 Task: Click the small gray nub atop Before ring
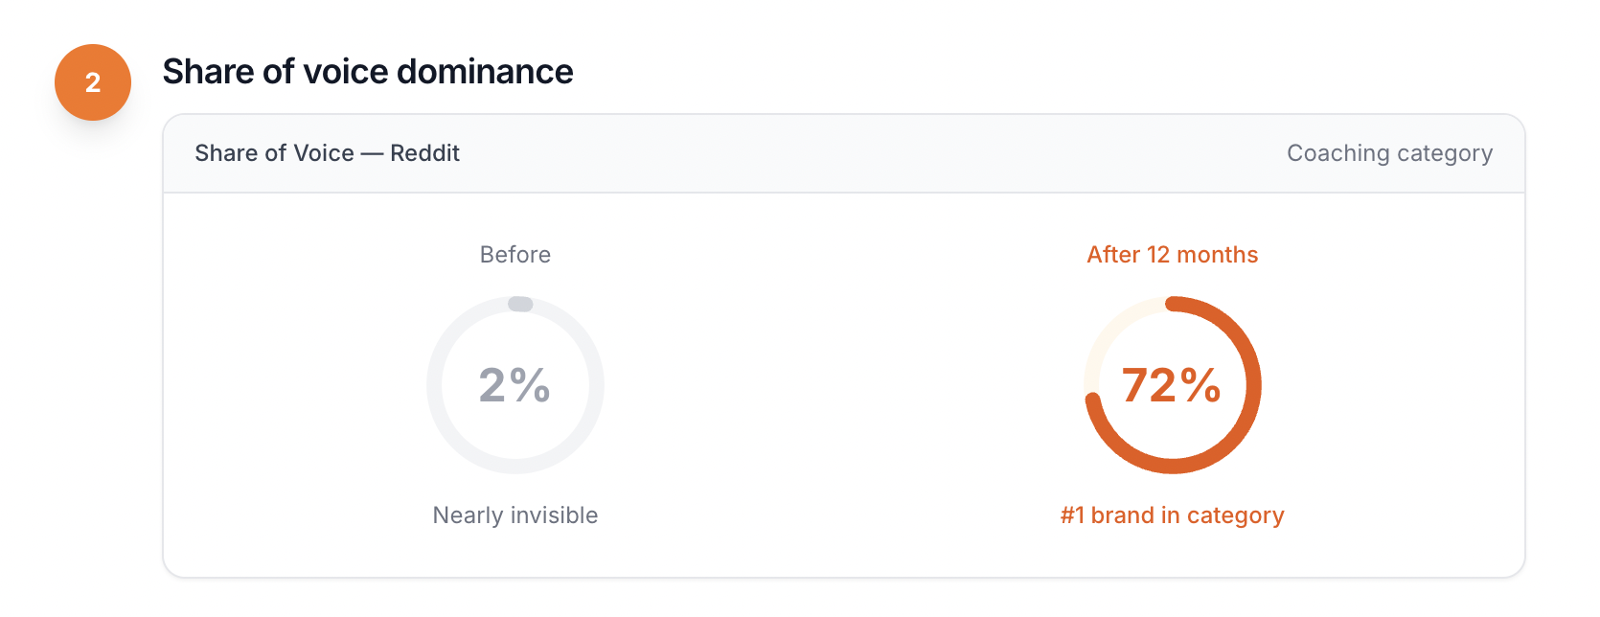[x=520, y=304]
